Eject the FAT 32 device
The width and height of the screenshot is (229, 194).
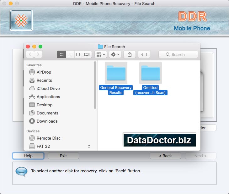pos(89,146)
